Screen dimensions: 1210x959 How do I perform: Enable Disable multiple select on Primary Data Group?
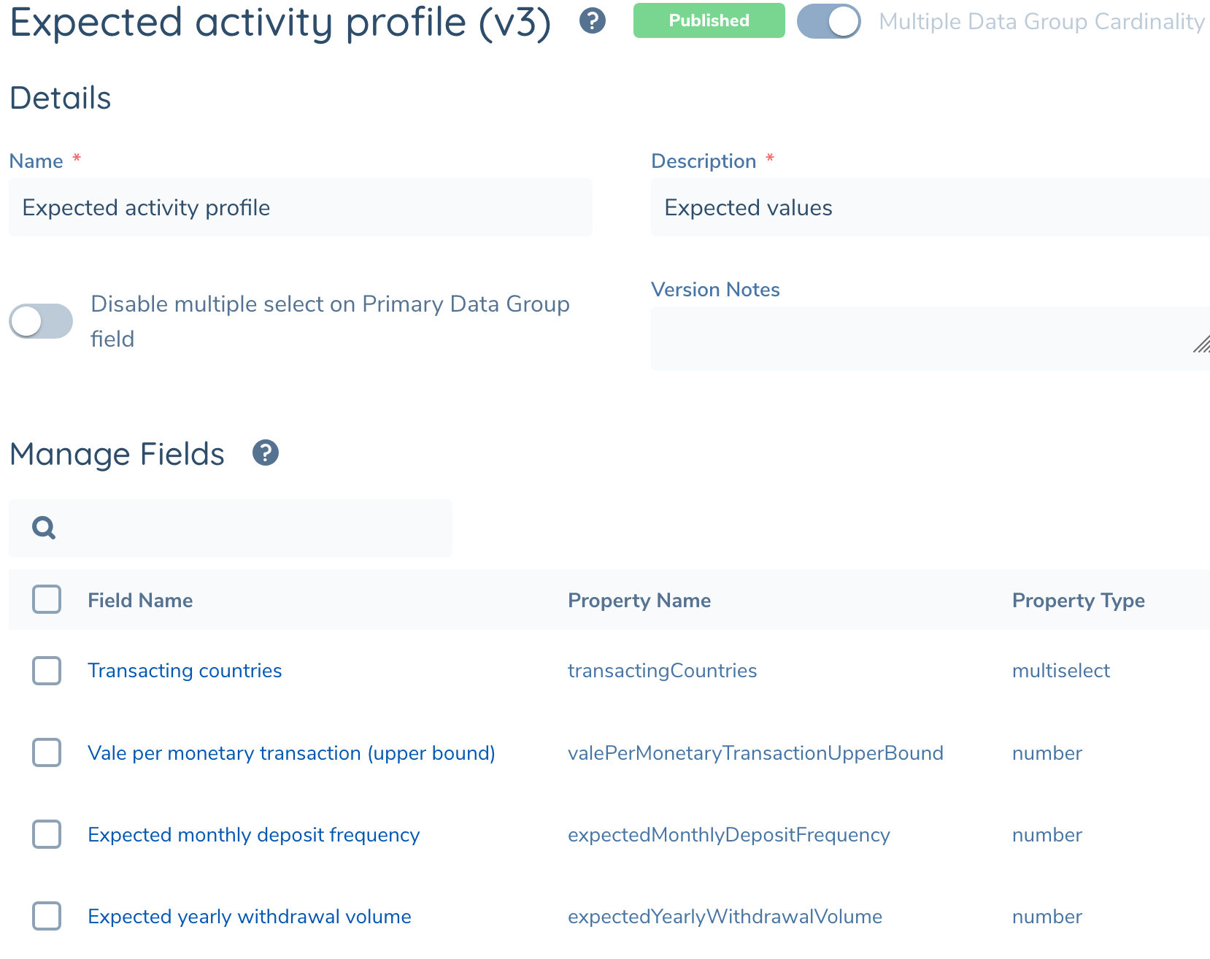tap(41, 321)
